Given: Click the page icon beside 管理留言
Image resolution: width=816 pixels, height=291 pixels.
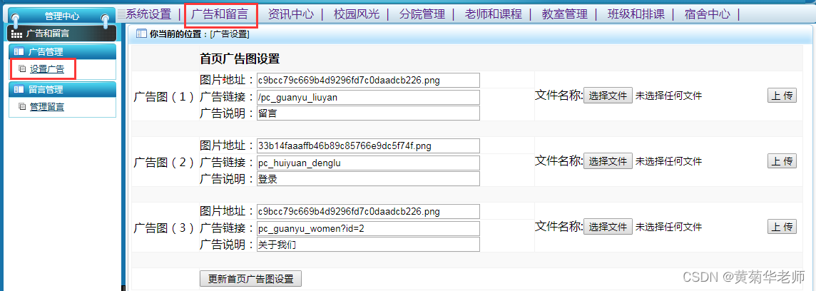Looking at the screenshot, I should tap(22, 107).
